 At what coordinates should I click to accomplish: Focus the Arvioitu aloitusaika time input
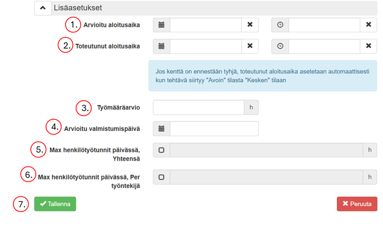(324, 25)
